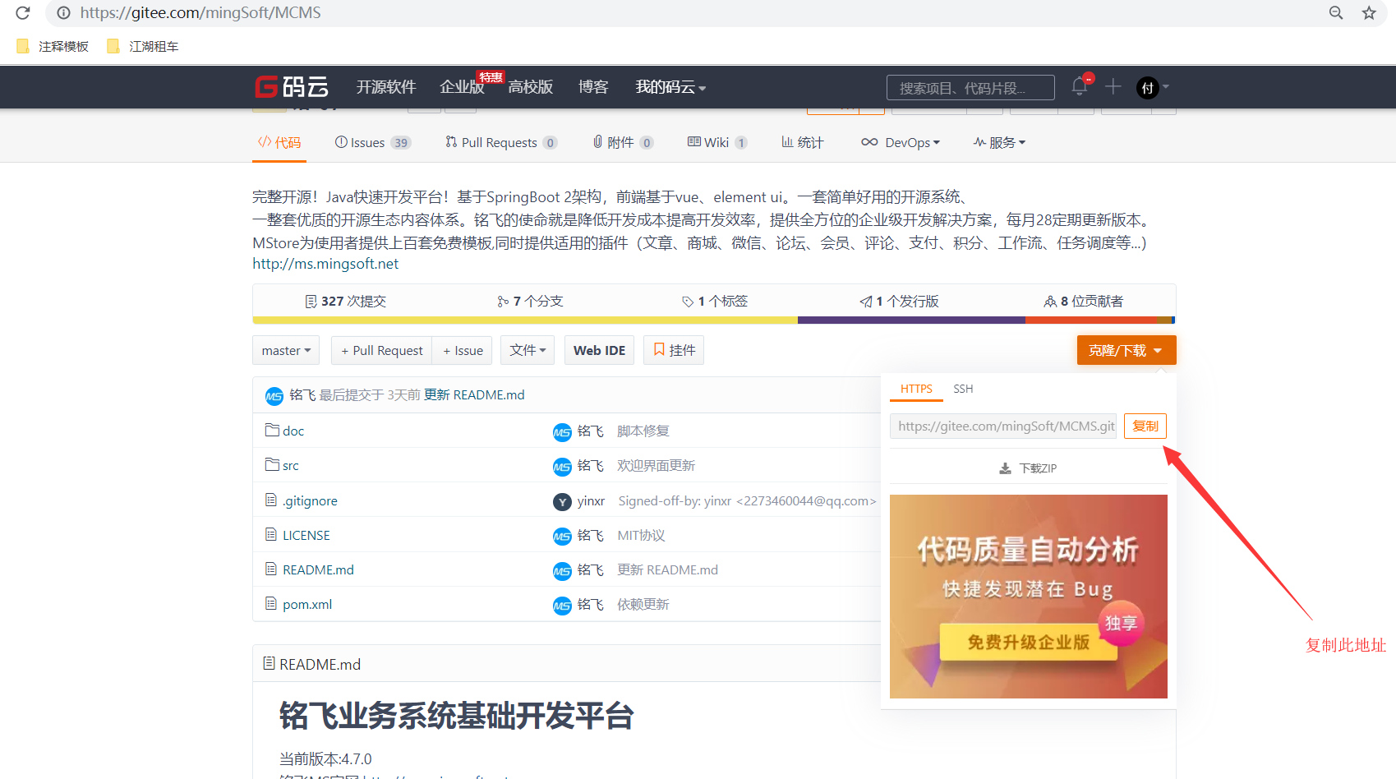Open 开源软件 in the top navigation
The image size is (1396, 779).
tap(386, 87)
